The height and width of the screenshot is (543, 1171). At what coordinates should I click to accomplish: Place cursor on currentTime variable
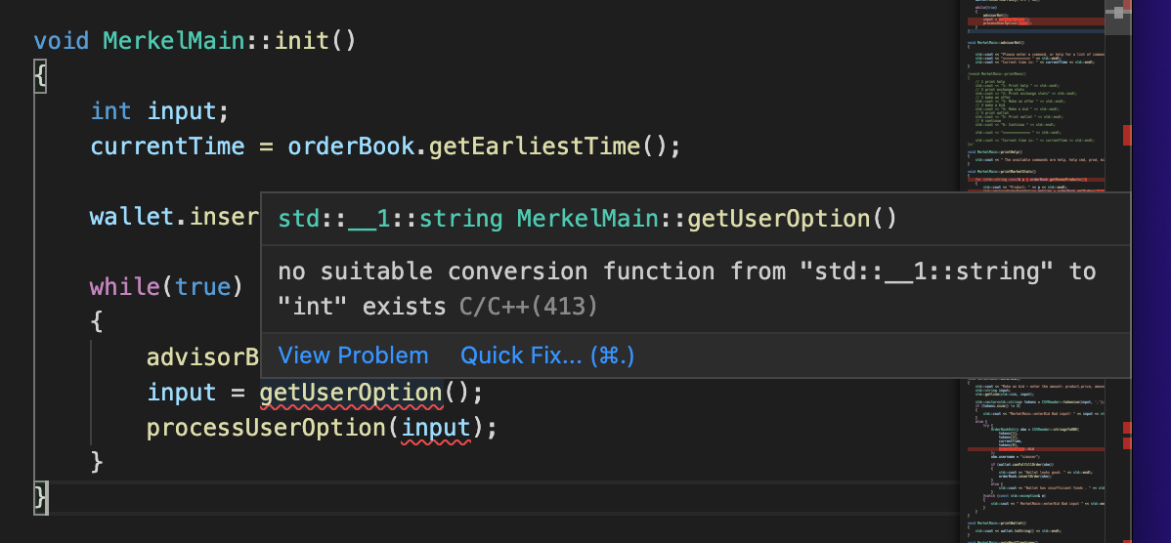pos(167,146)
